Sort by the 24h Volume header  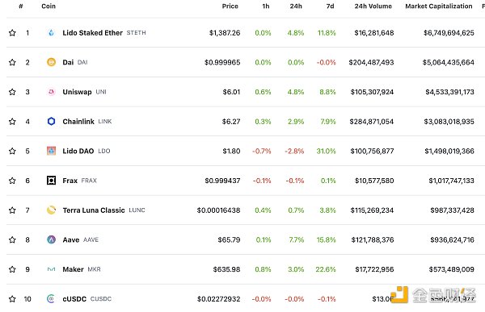[373, 6]
